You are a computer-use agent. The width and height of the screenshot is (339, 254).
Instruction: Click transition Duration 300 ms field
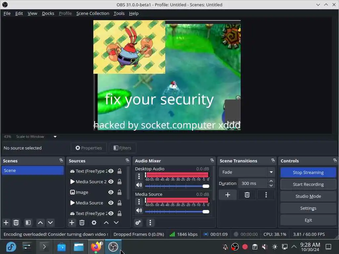click(x=253, y=183)
